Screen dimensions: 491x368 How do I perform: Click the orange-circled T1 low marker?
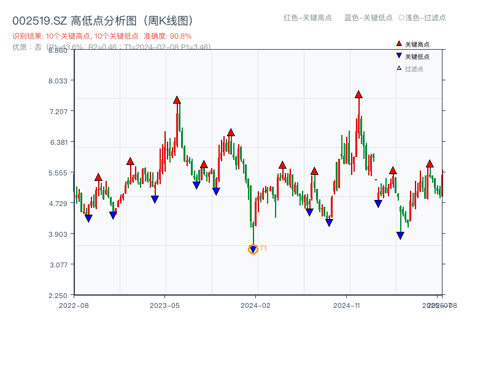[x=253, y=249]
